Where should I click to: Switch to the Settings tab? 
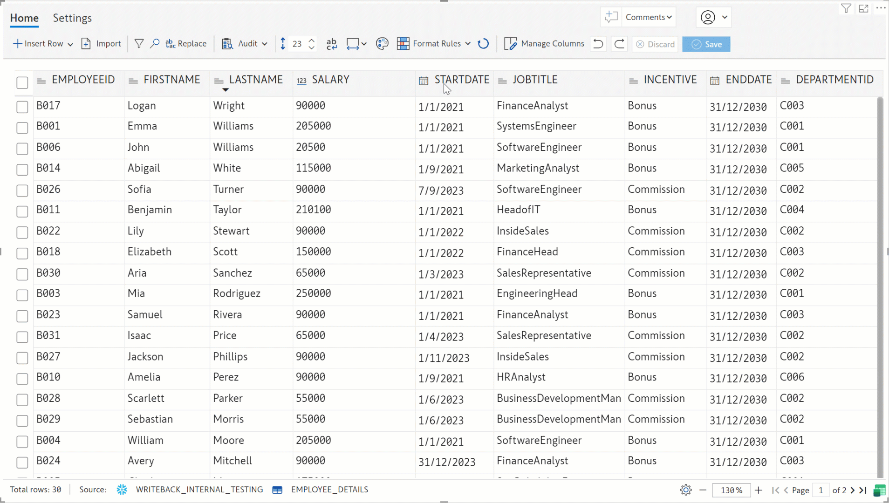72,18
